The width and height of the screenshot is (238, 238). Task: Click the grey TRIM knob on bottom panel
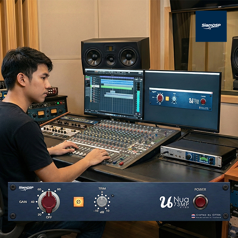(102, 202)
